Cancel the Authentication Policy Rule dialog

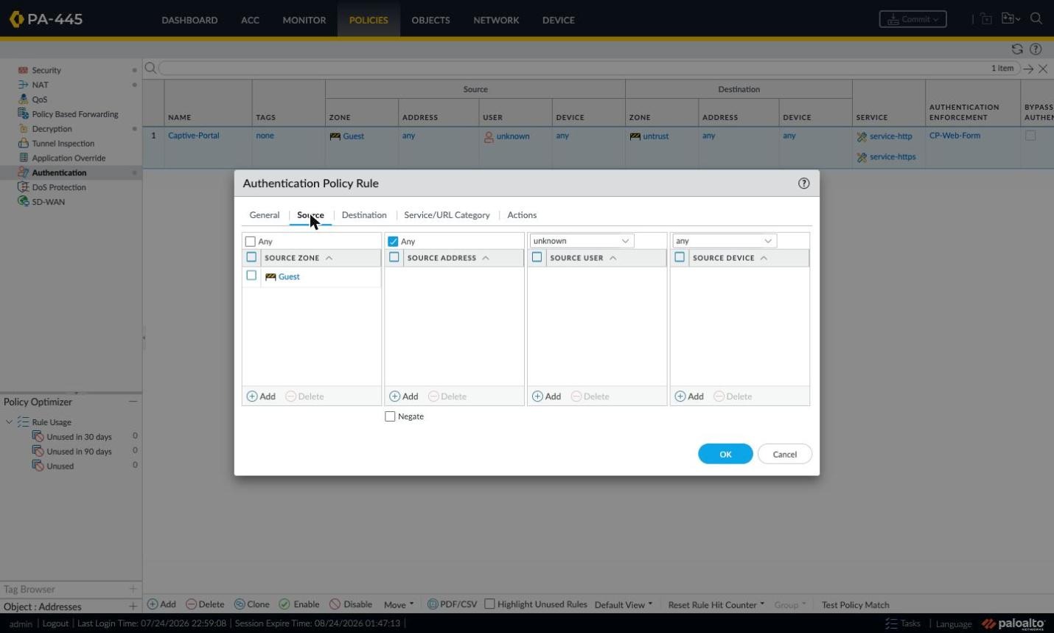[x=784, y=454]
